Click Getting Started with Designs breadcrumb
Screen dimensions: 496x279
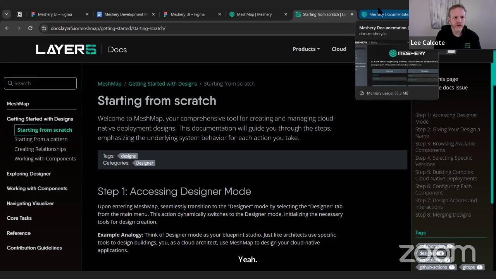coord(163,84)
